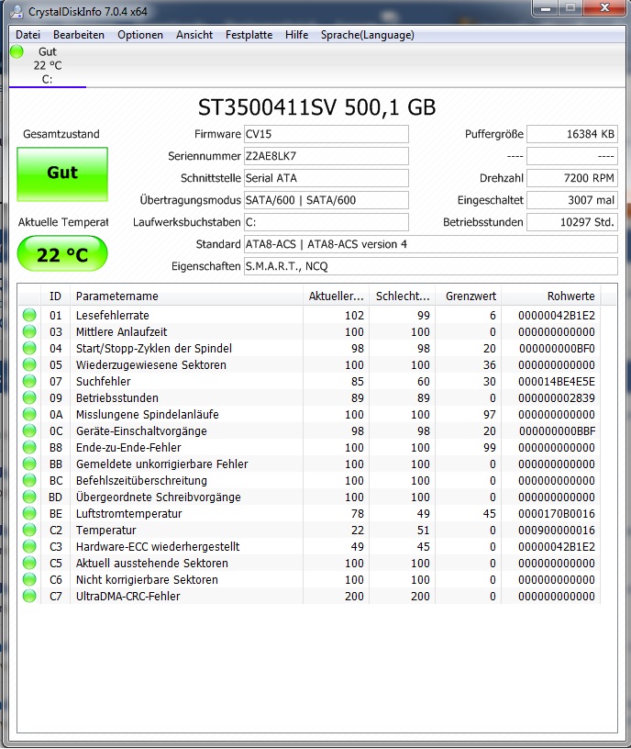Sort by the Grenzwert column header
631x749 pixels.
click(x=469, y=296)
